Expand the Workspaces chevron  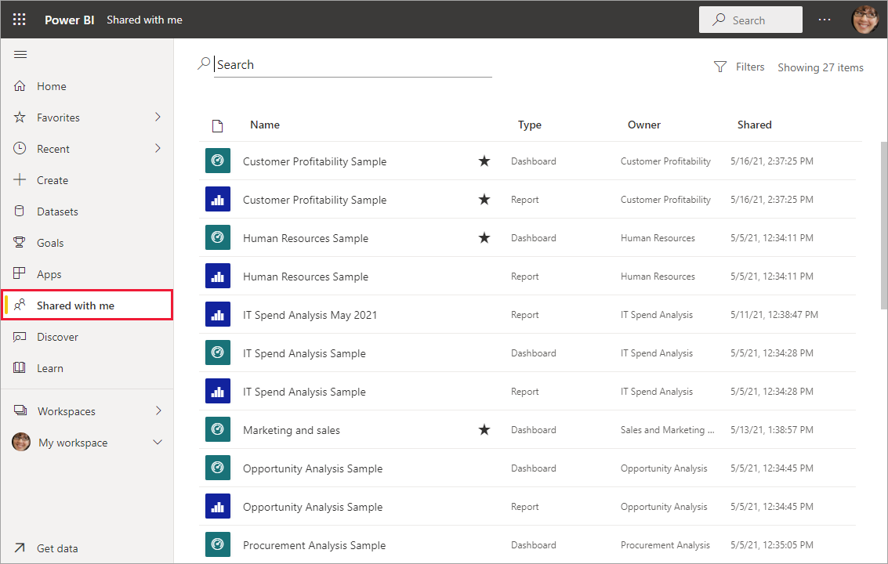(x=158, y=410)
